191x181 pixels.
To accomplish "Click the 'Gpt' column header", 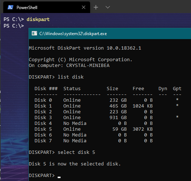I will [x=177, y=89].
